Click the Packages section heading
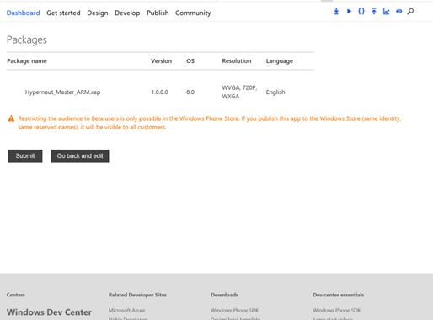This screenshot has width=433, height=320. (27, 39)
